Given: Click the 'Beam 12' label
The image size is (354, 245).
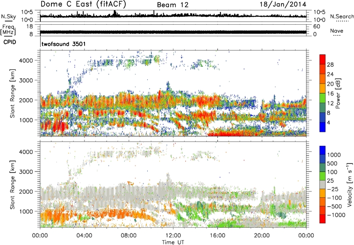Looking at the screenshot, I should (173, 5).
